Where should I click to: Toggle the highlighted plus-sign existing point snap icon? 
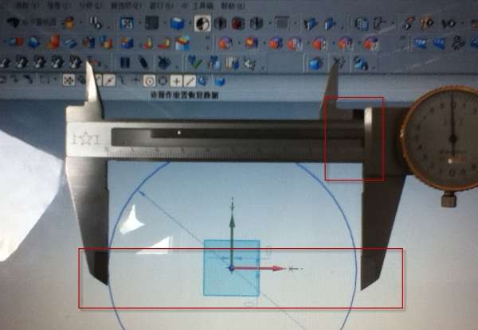click(176, 81)
